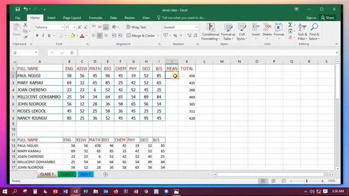
Task: Open Font dialog launcher
Action: (87, 44)
